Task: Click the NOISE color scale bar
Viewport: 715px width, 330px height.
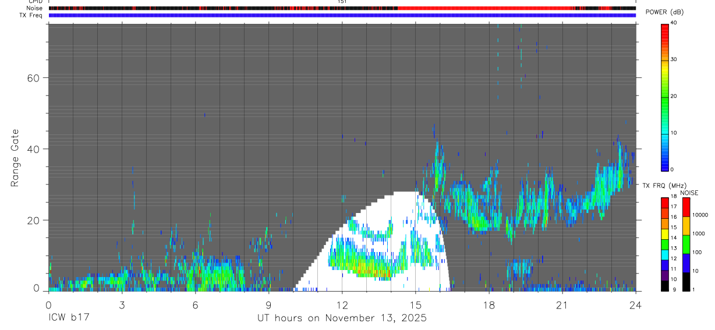Action: (x=686, y=244)
